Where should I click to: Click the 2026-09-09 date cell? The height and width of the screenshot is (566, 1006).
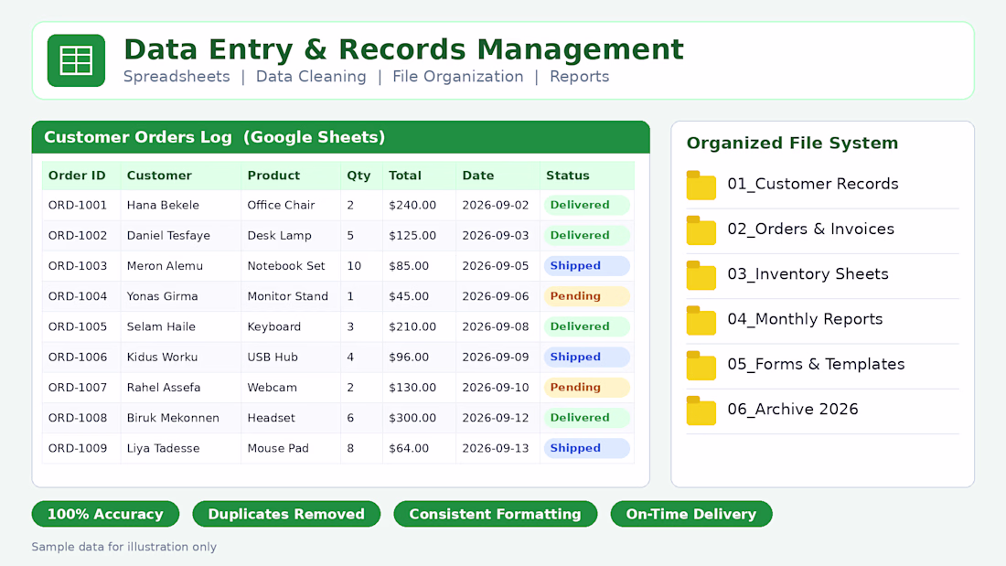(496, 357)
